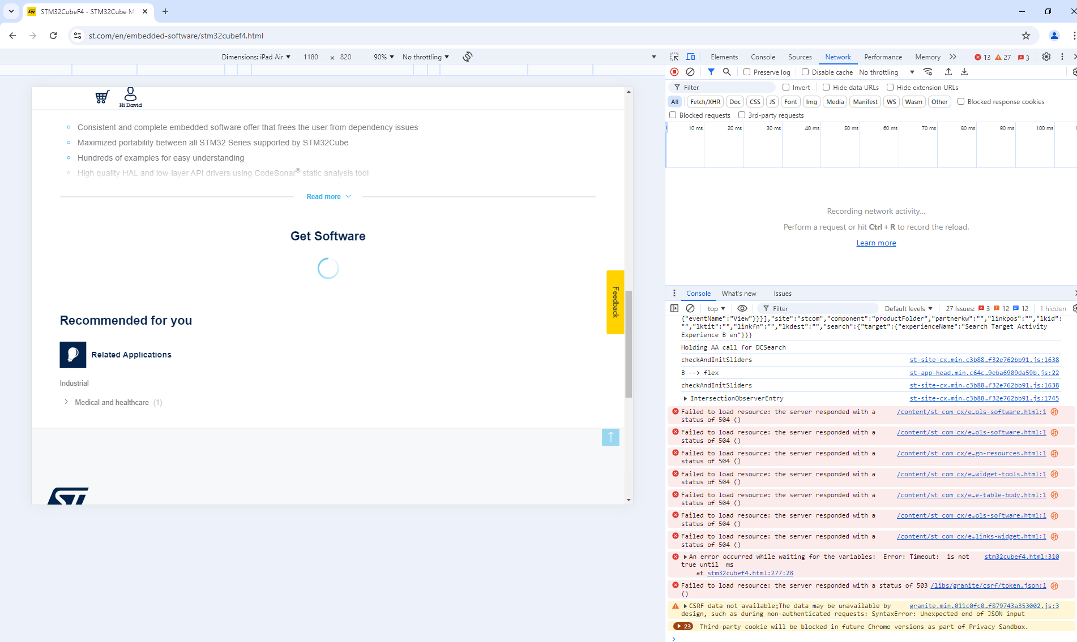
Task: Start element inspection with the inspect cursor icon
Action: [x=674, y=57]
